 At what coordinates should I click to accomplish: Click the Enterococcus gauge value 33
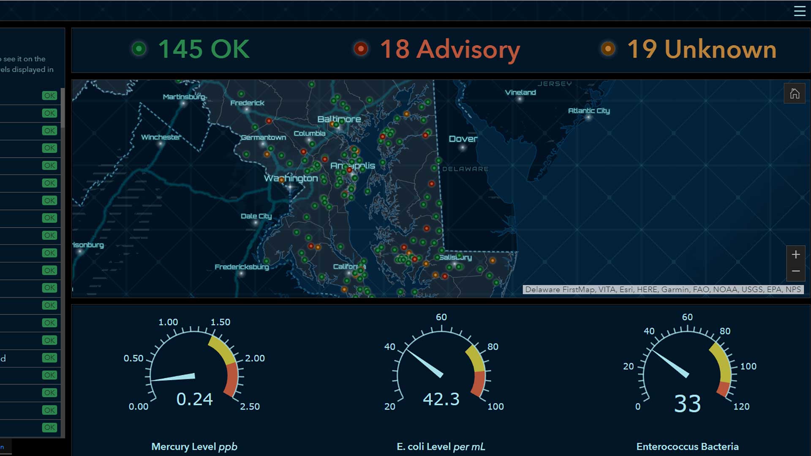click(x=687, y=404)
